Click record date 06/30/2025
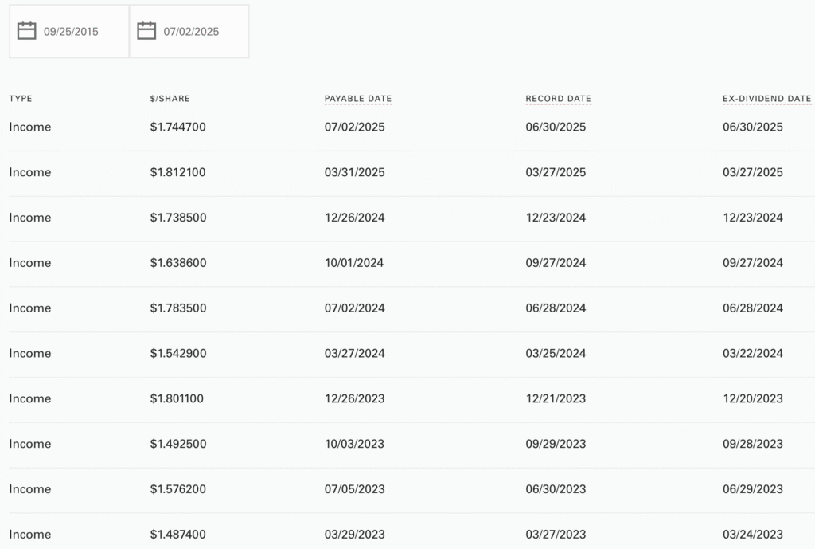This screenshot has height=549, width=815. point(556,127)
